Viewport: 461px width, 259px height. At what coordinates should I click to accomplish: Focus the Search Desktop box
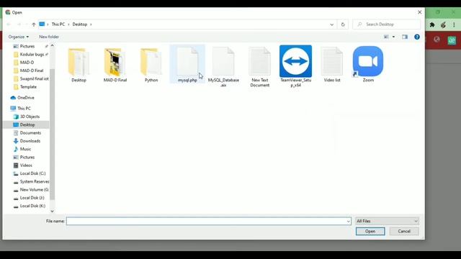click(386, 24)
